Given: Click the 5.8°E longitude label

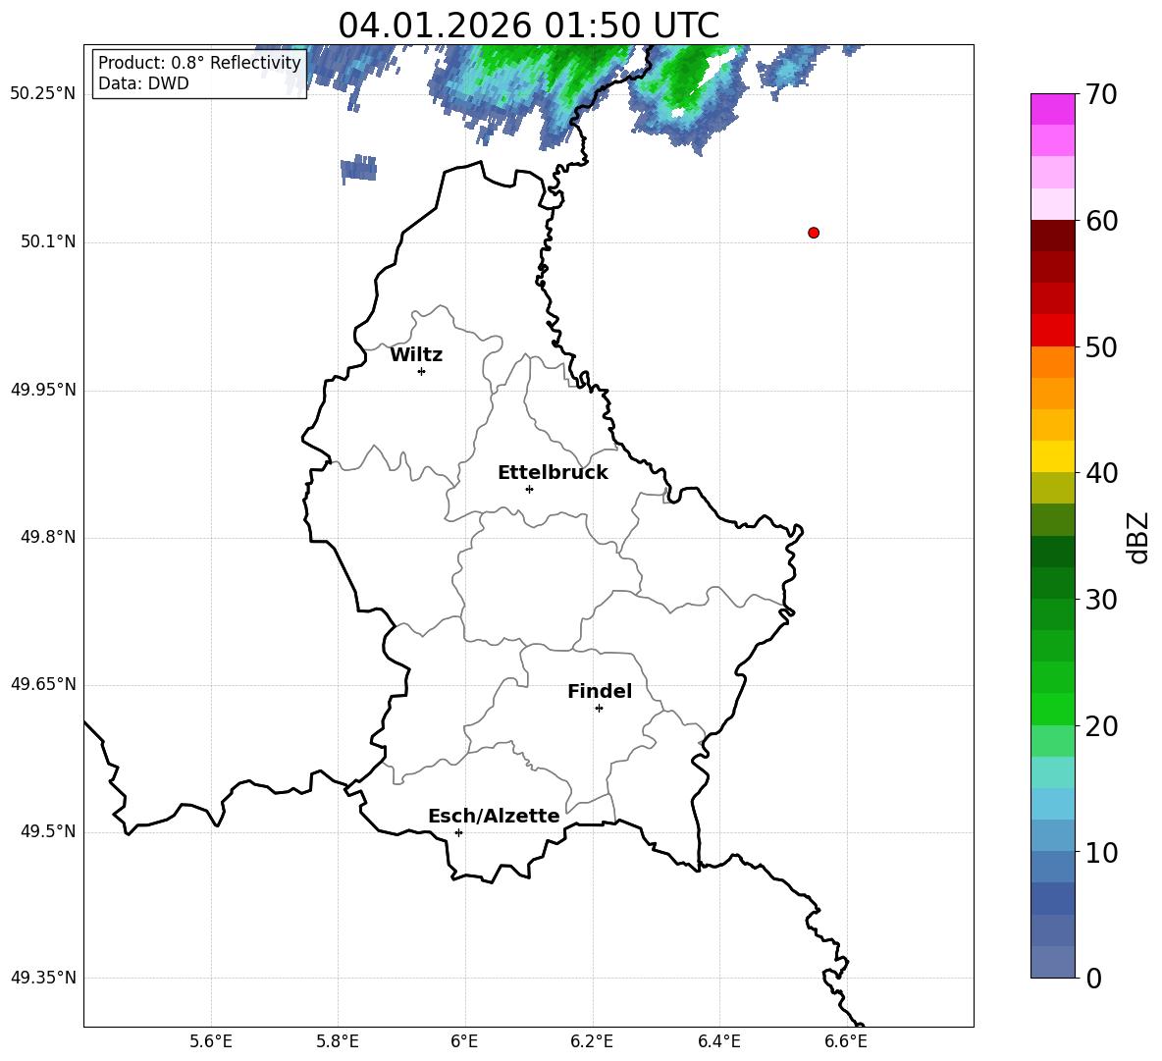Looking at the screenshot, I should (338, 1041).
